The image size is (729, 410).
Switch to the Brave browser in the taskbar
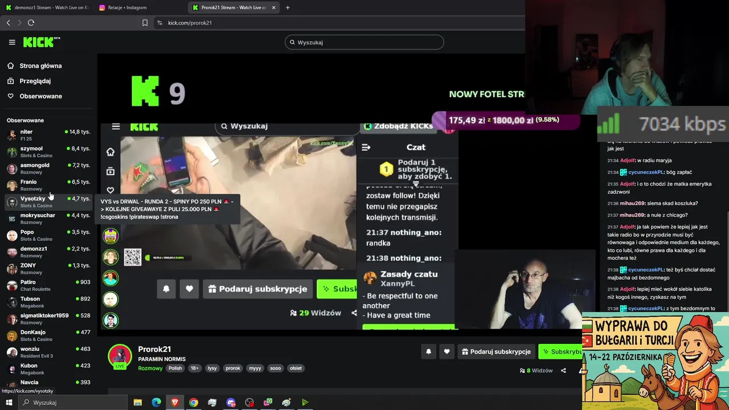(175, 403)
